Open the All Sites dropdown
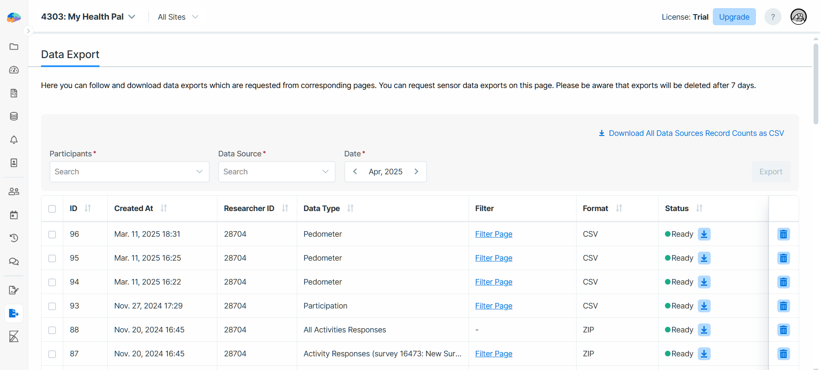The height and width of the screenshot is (370, 820). click(x=178, y=17)
